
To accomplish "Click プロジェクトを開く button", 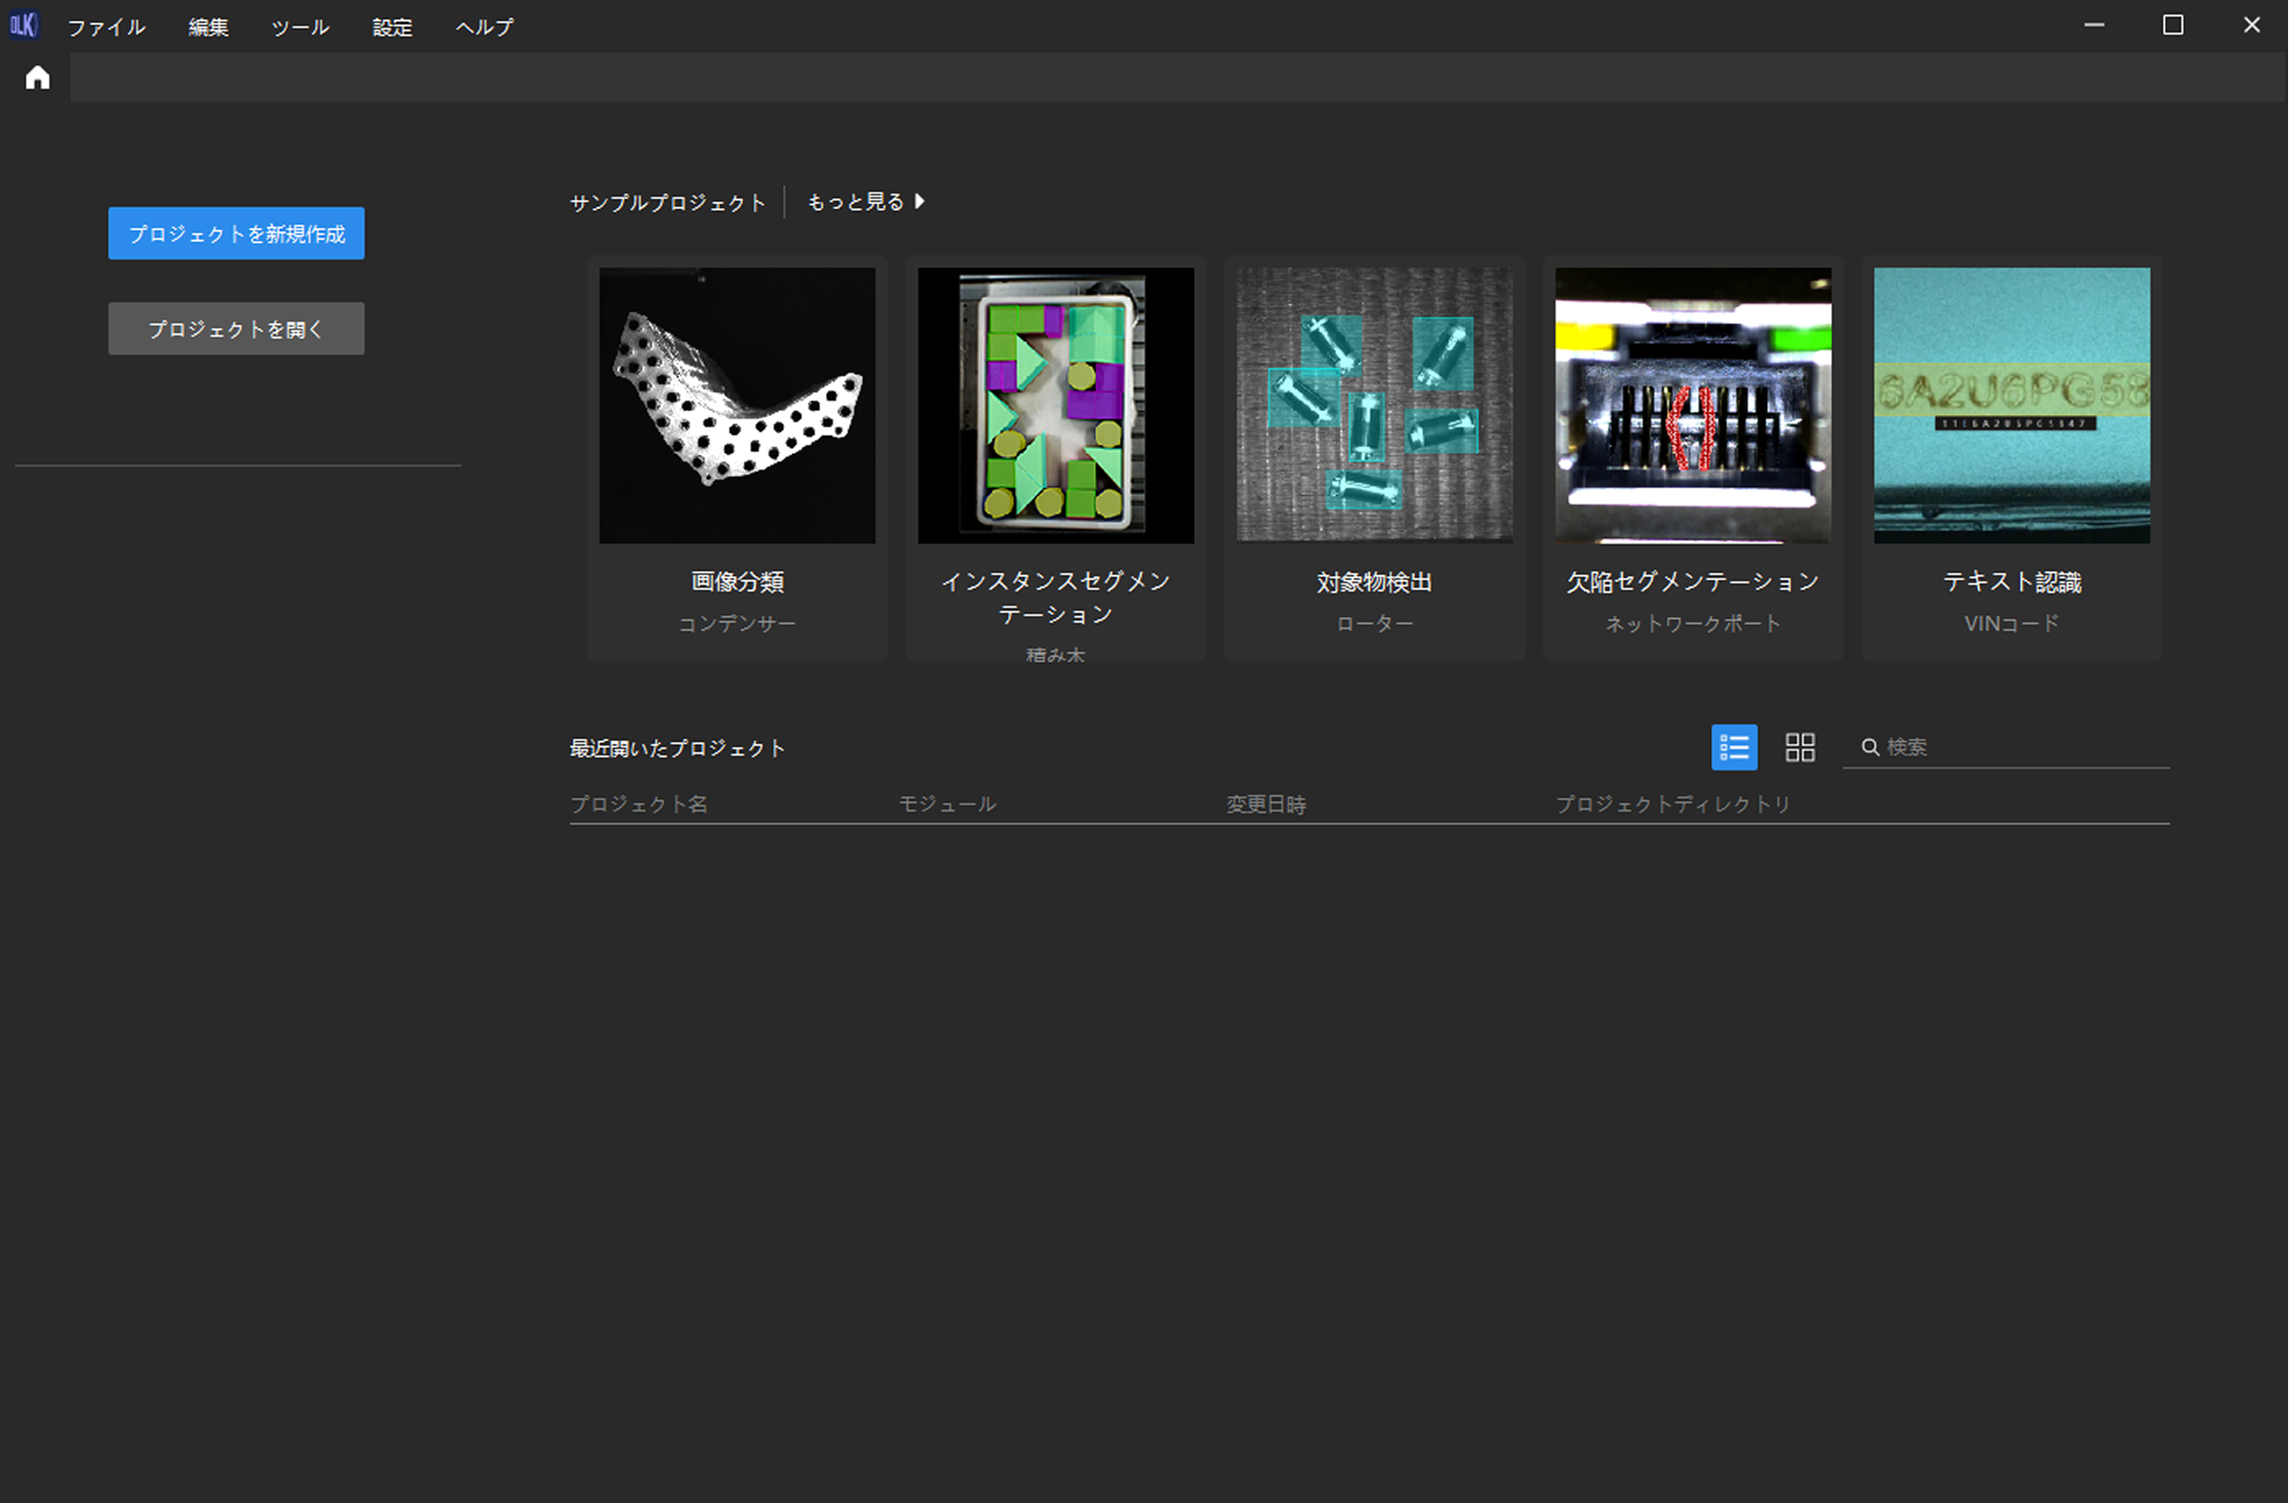I will point(236,329).
